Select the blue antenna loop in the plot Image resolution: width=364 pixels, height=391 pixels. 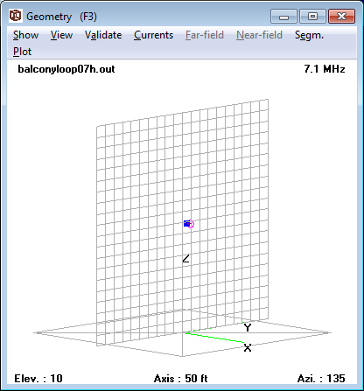186,224
